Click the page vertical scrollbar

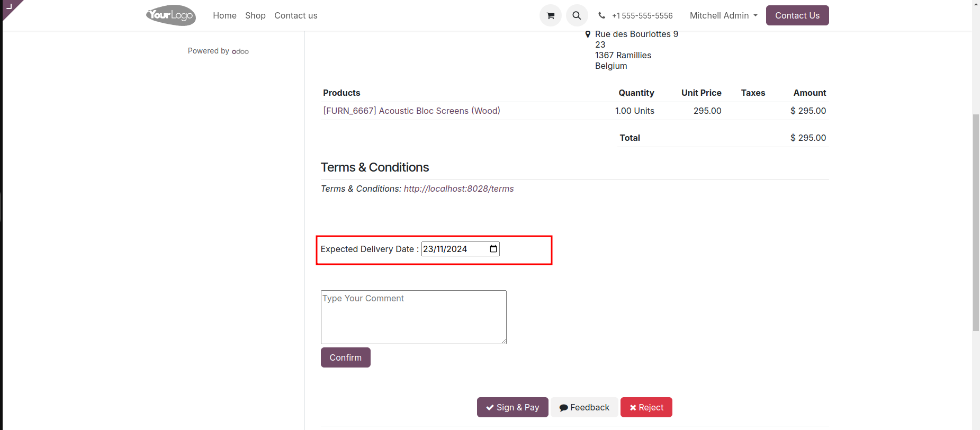(x=976, y=222)
